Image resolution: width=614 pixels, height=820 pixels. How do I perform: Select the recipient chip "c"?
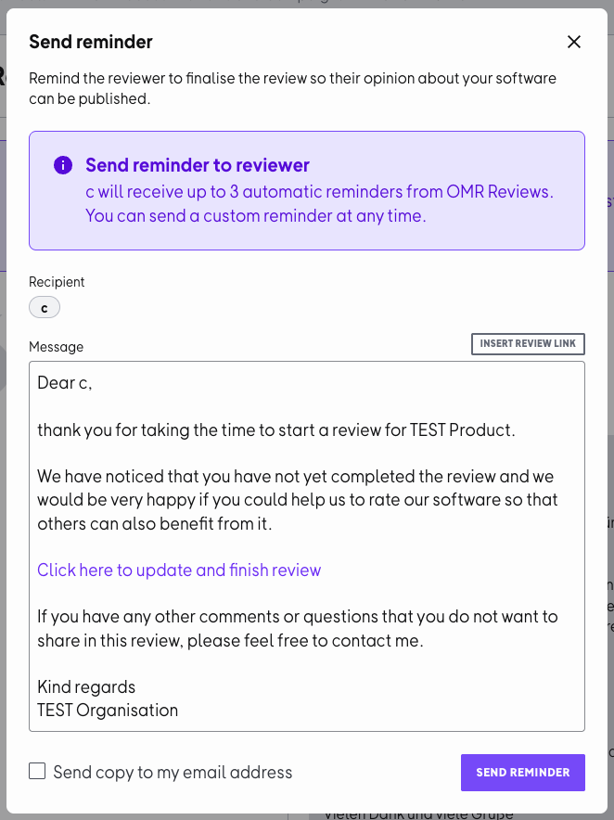(x=45, y=308)
